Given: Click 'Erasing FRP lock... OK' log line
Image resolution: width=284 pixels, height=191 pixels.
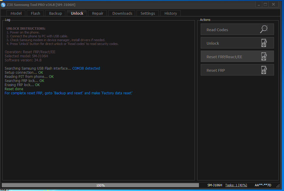Looking at the screenshot, I should tap(22, 85).
